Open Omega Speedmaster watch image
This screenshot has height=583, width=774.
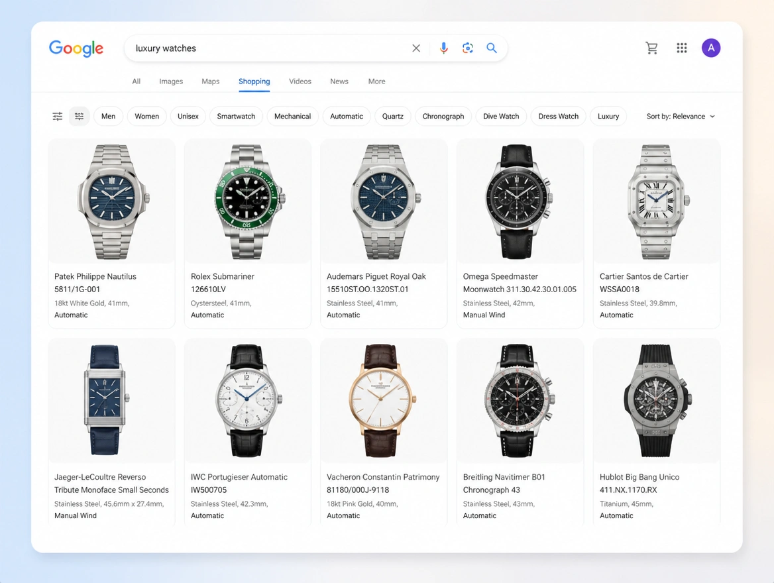[520, 201]
